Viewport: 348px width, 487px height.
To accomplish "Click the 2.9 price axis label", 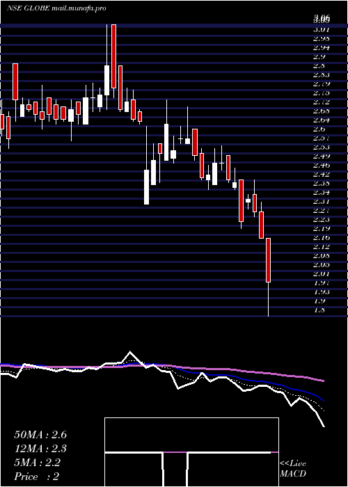I will 319,56.
